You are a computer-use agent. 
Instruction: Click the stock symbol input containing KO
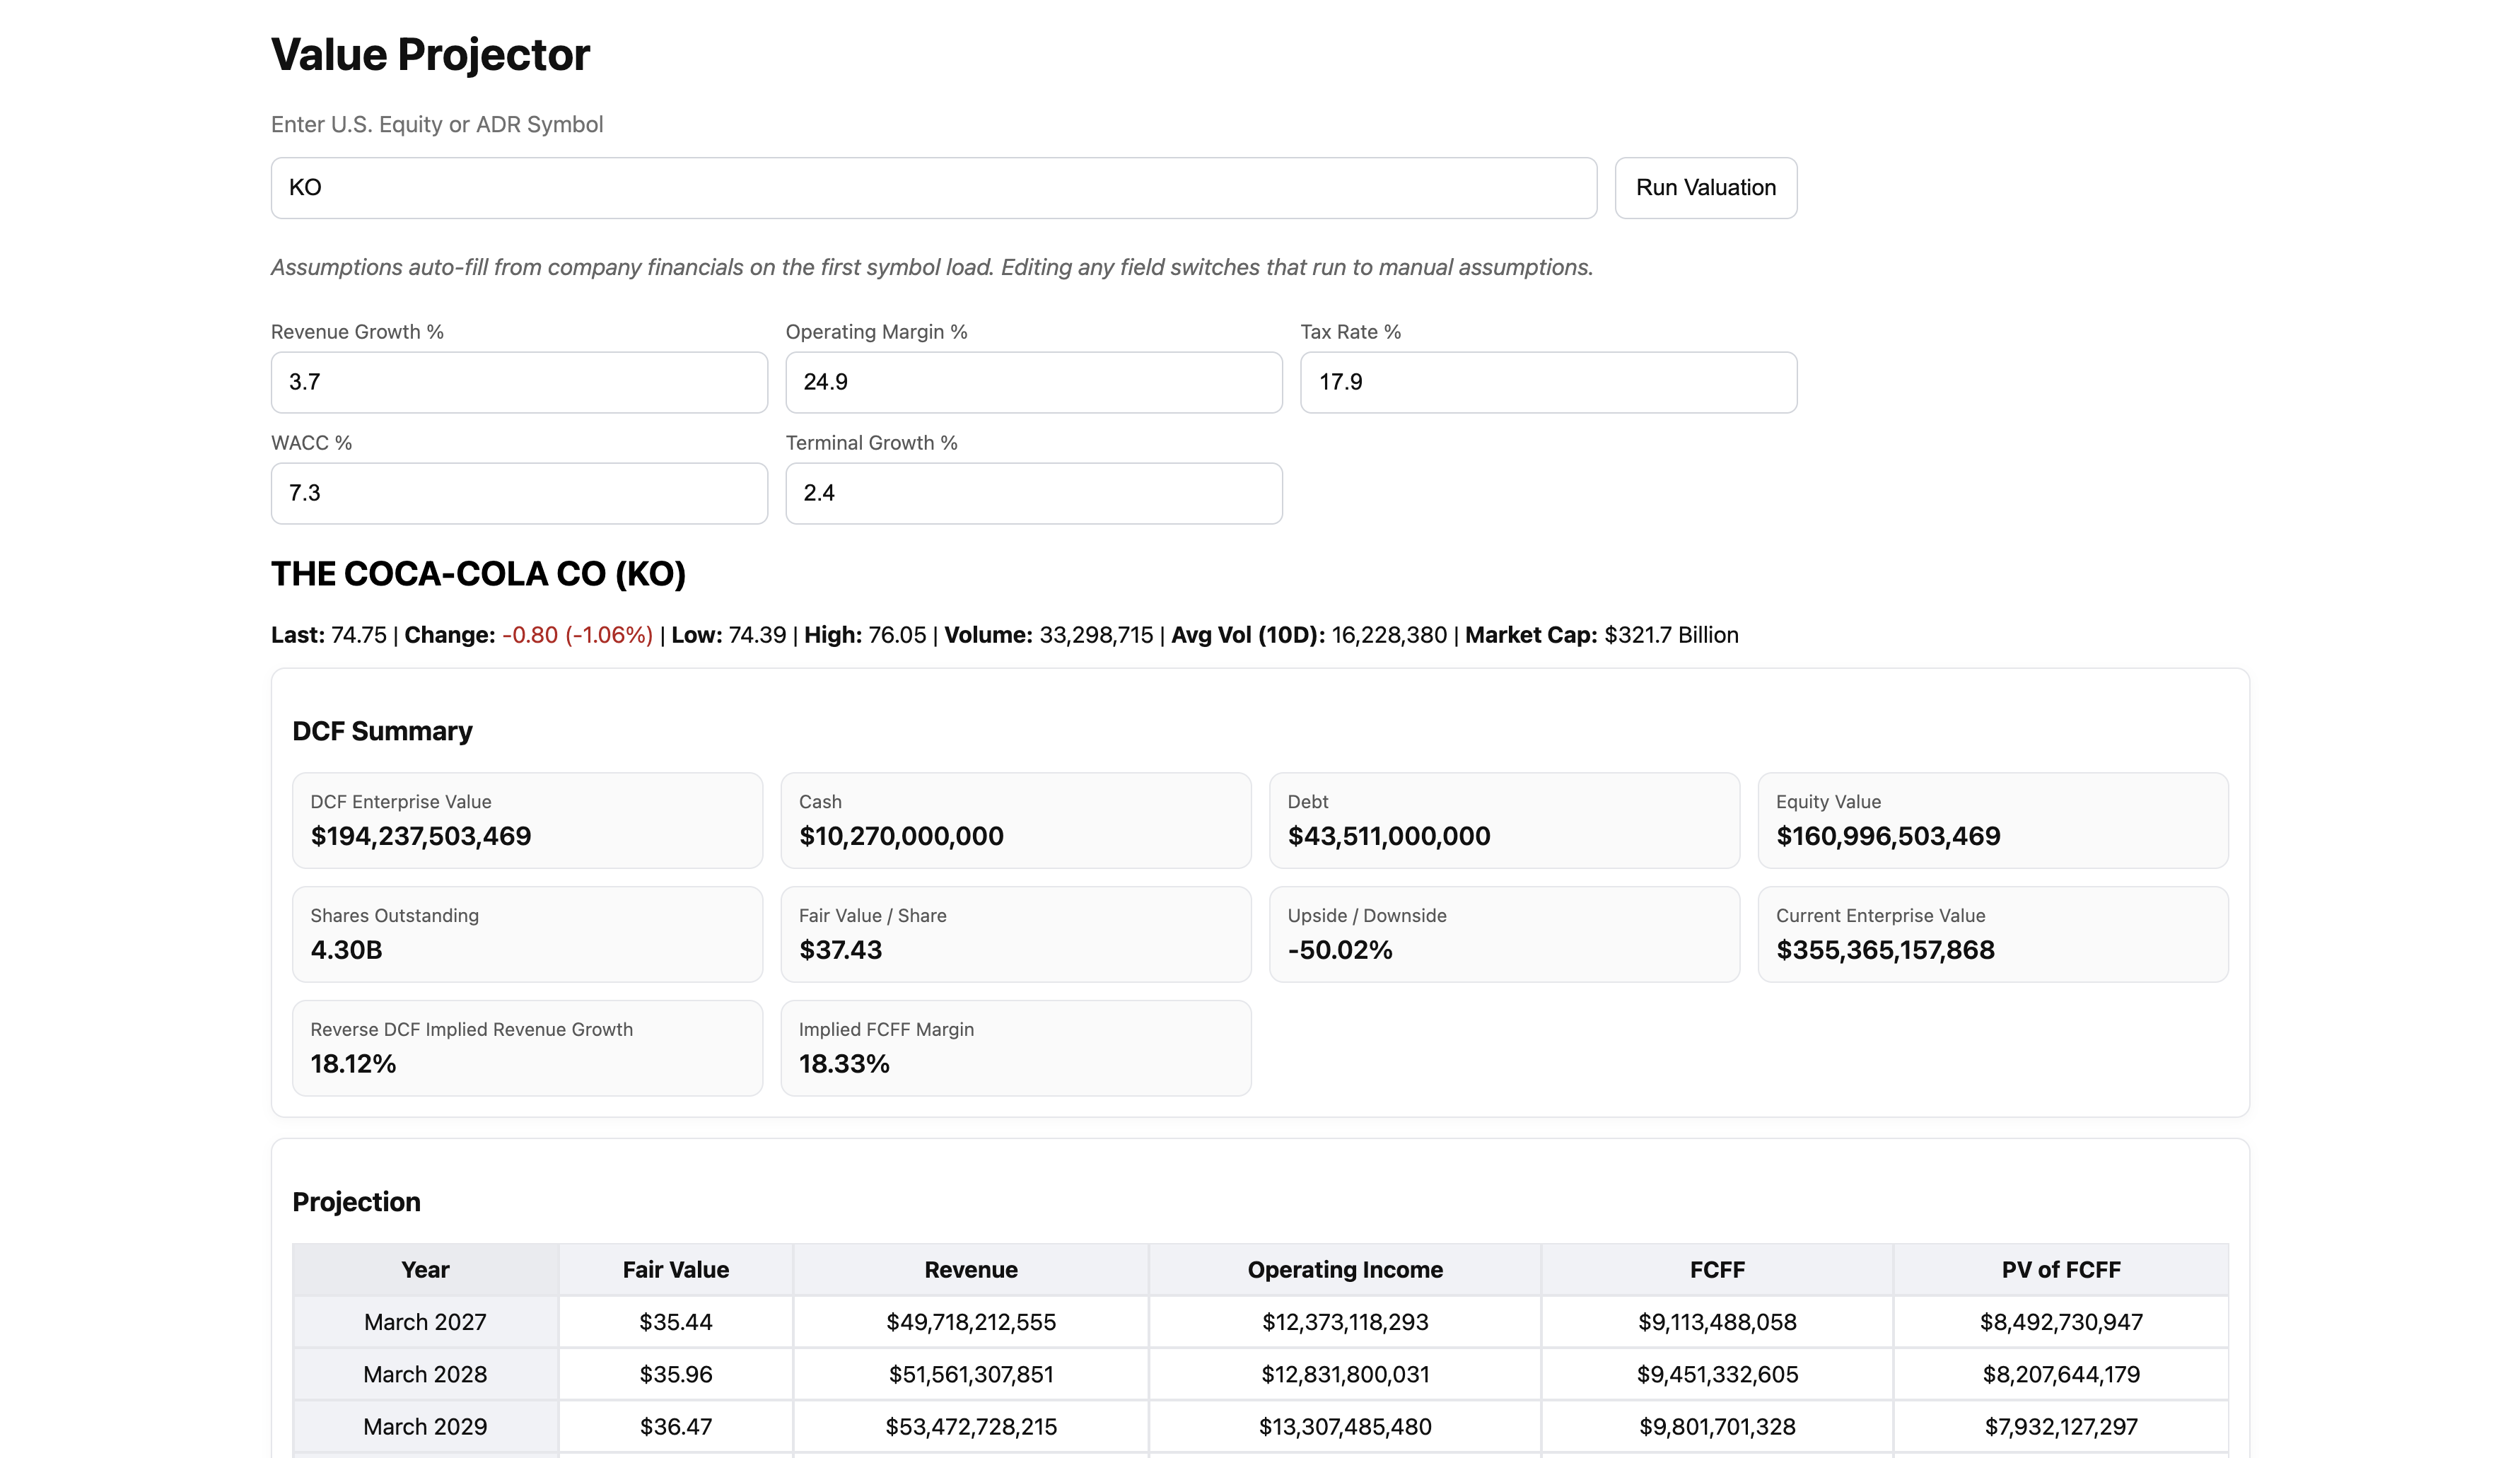click(933, 188)
